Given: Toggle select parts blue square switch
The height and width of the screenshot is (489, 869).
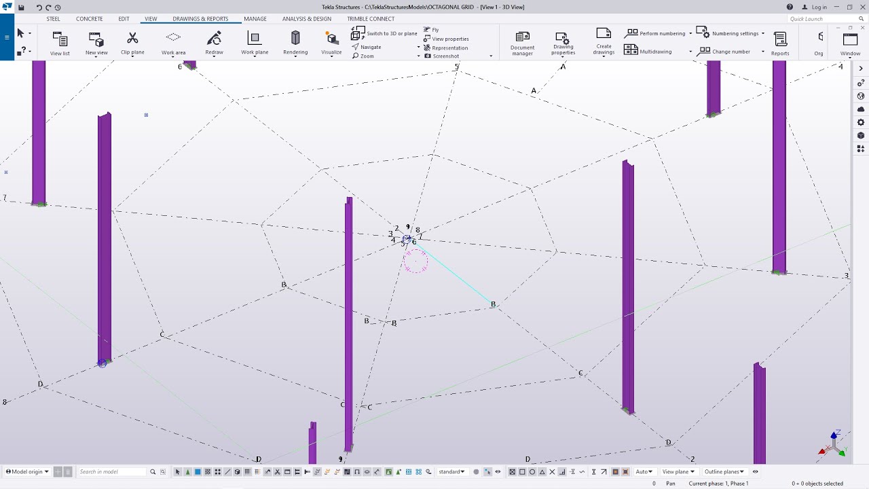Looking at the screenshot, I should (x=198, y=472).
